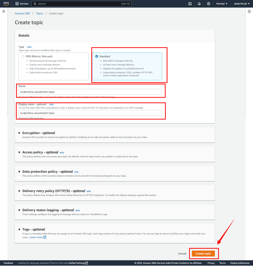This screenshot has width=253, height=266.
Task: Click the Cancel button
Action: point(182,254)
